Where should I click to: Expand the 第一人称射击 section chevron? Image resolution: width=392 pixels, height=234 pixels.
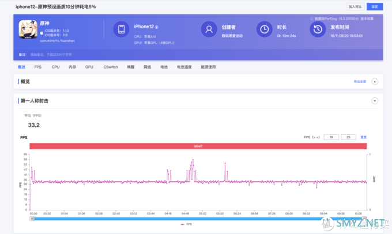pos(375,101)
